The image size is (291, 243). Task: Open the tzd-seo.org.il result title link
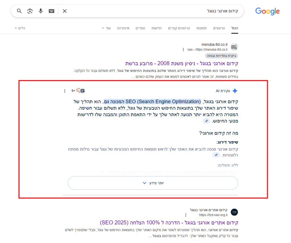coord(169,222)
